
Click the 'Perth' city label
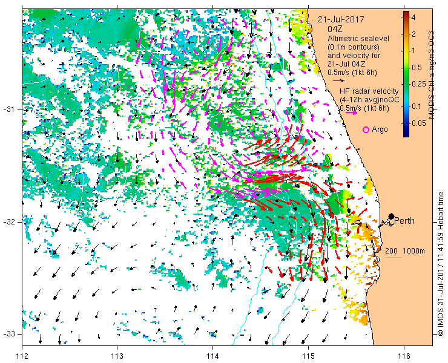[x=404, y=221]
